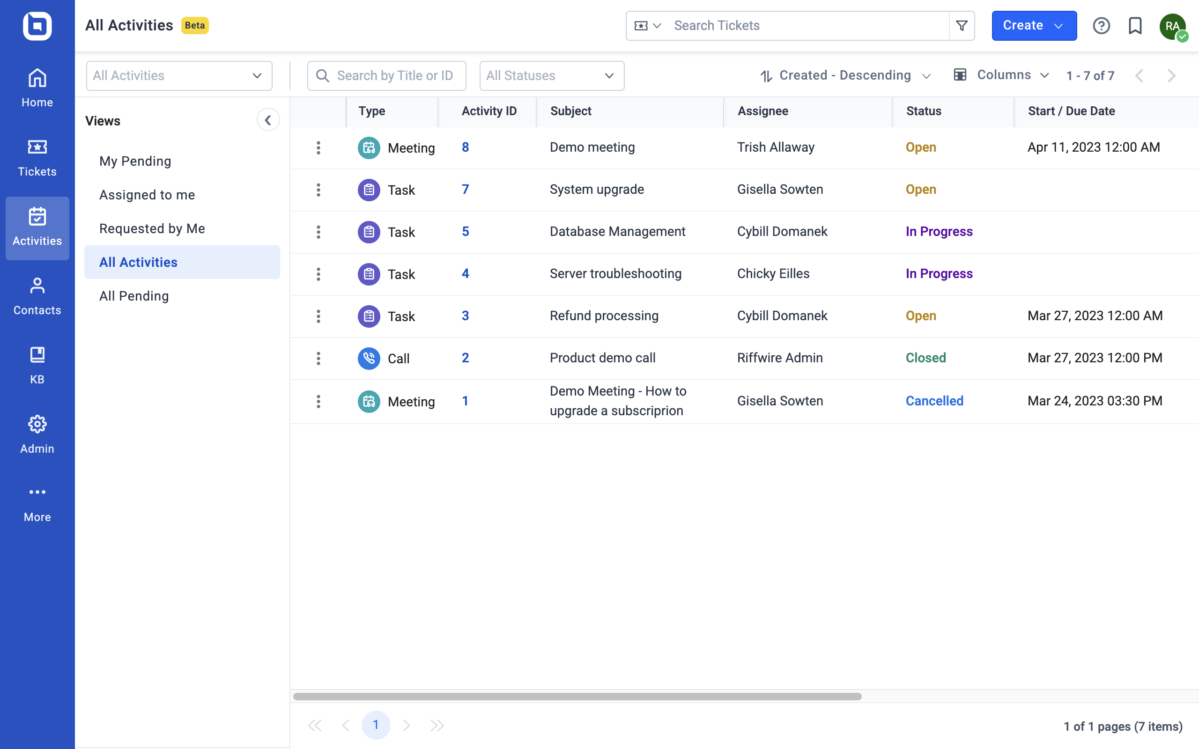
Task: Click the bookmark icon near the avatar
Action: (x=1134, y=25)
